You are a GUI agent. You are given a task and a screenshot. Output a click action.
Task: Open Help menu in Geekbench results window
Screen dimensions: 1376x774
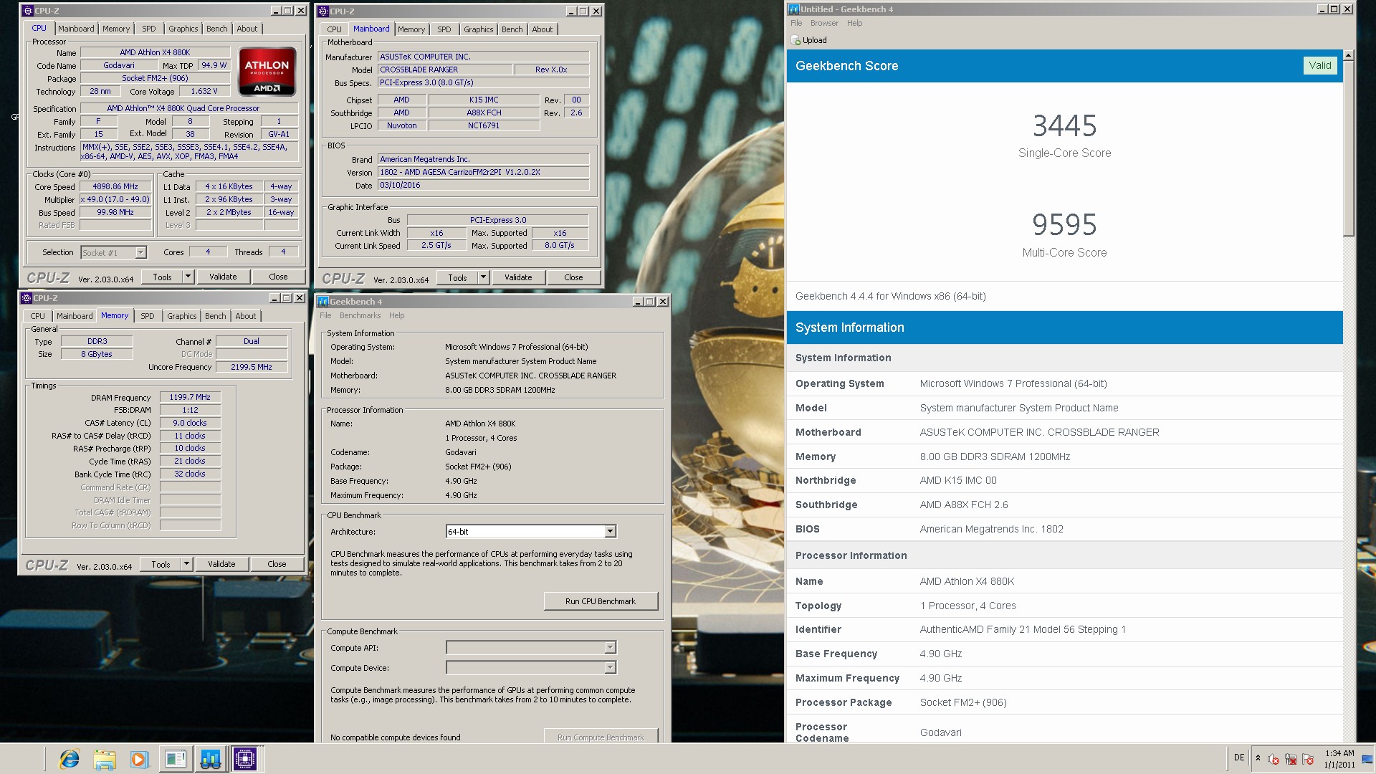click(854, 23)
